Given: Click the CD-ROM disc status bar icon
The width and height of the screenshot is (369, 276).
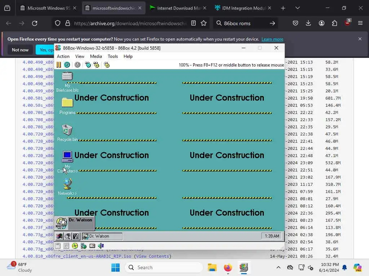Looking at the screenshot, I should coord(75,246).
